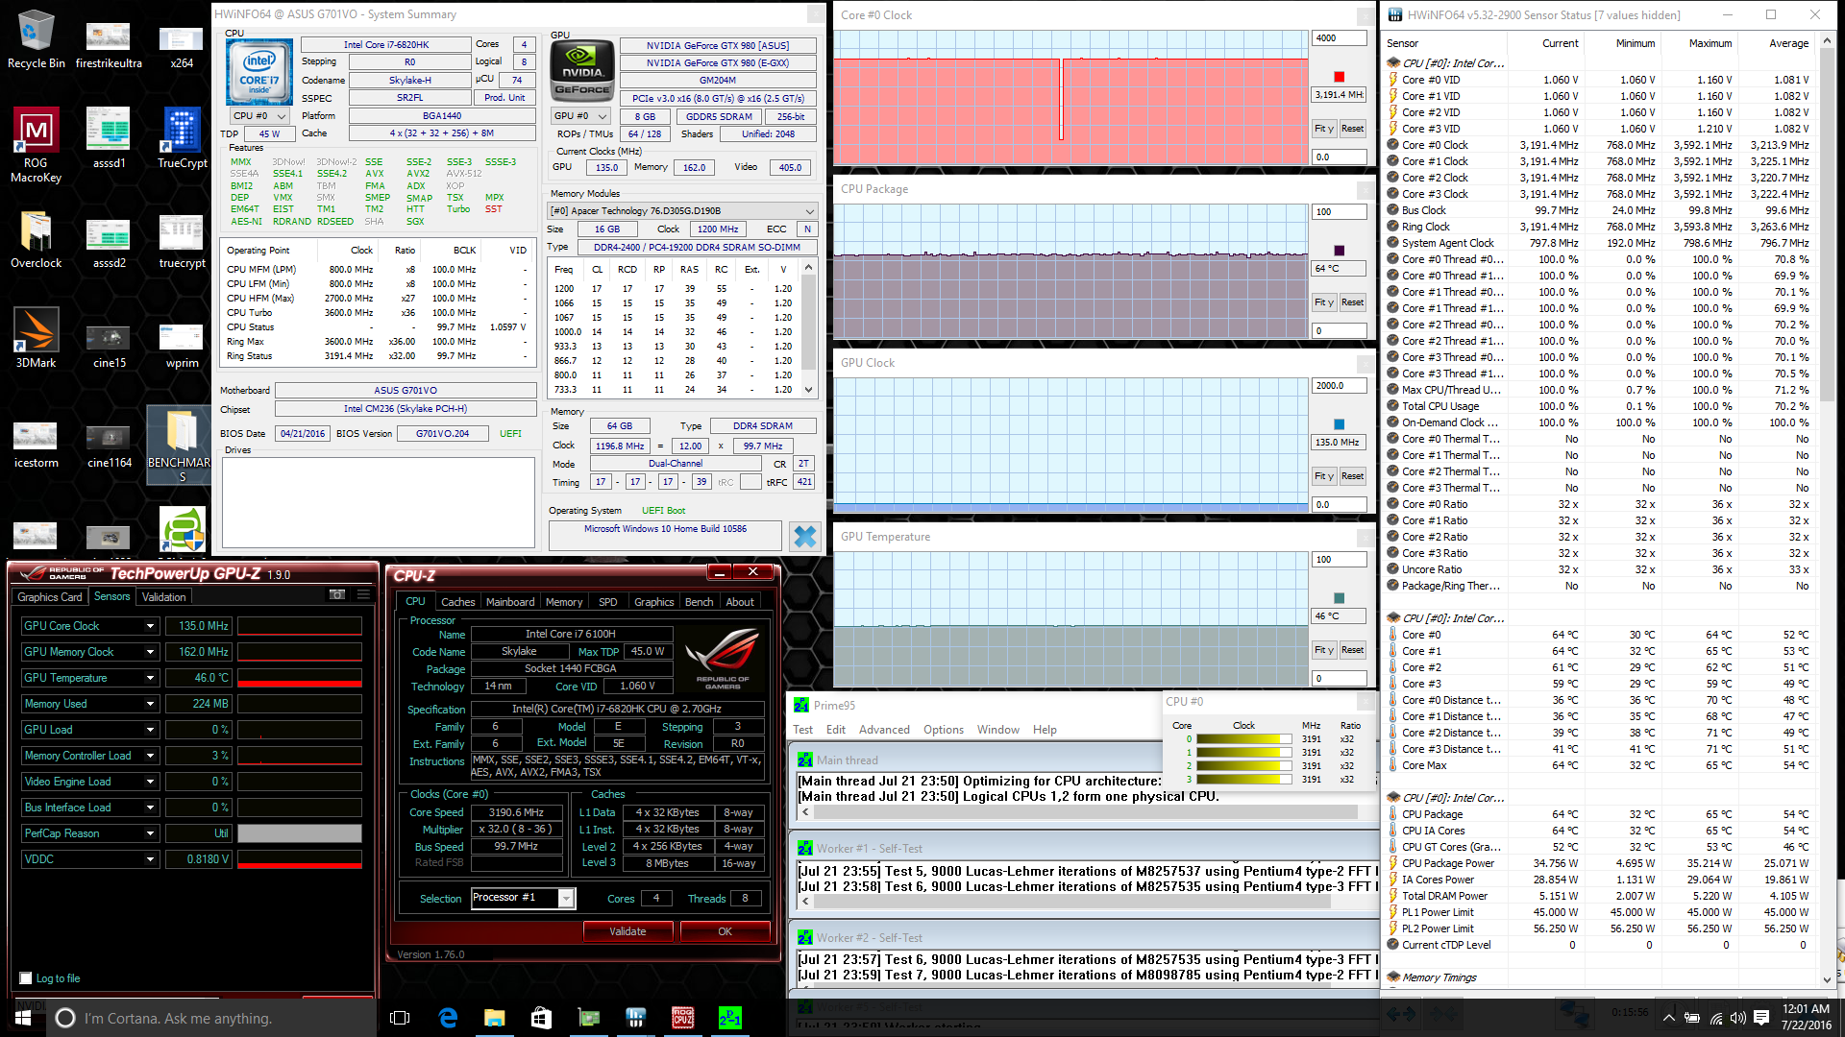1845x1037 pixels.
Task: Expand GPU Temperature sensor dropdown
Action: pos(150,678)
